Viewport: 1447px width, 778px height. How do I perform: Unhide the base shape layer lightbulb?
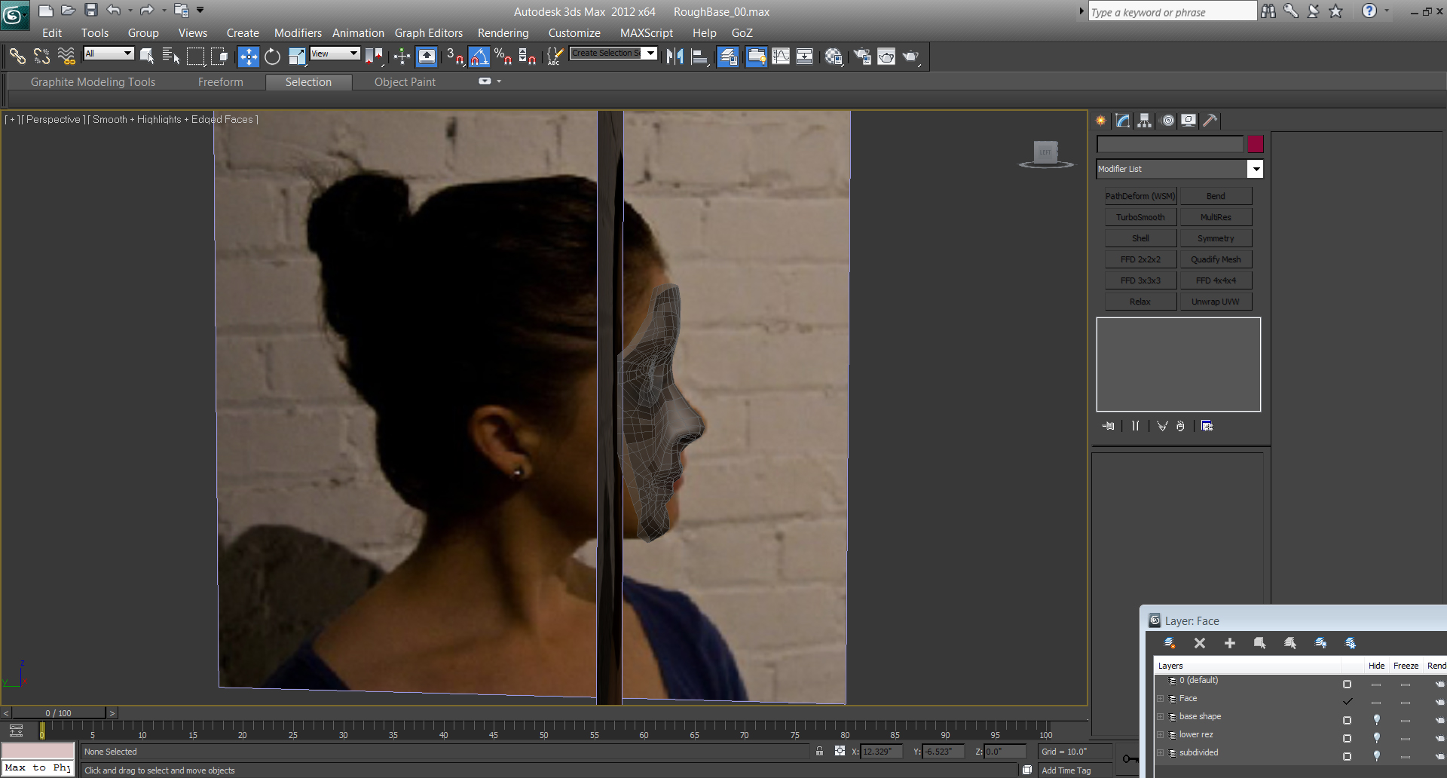tap(1376, 720)
